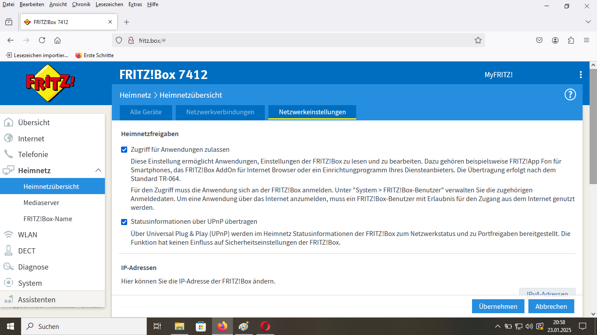Open the Bearbeiten menu
The width and height of the screenshot is (597, 335).
click(32, 4)
